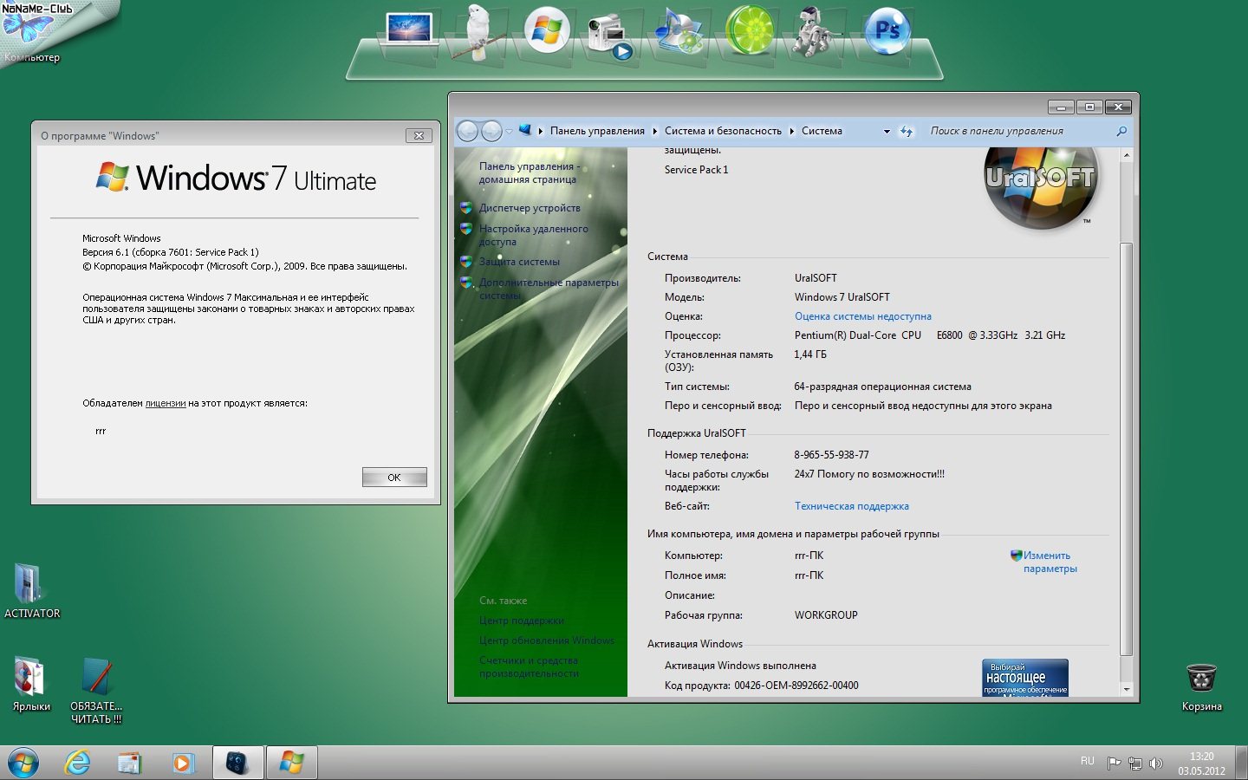Launch Internet Explorer from the taskbar
Viewport: 1248px width, 780px height.
pyautogui.click(x=78, y=763)
